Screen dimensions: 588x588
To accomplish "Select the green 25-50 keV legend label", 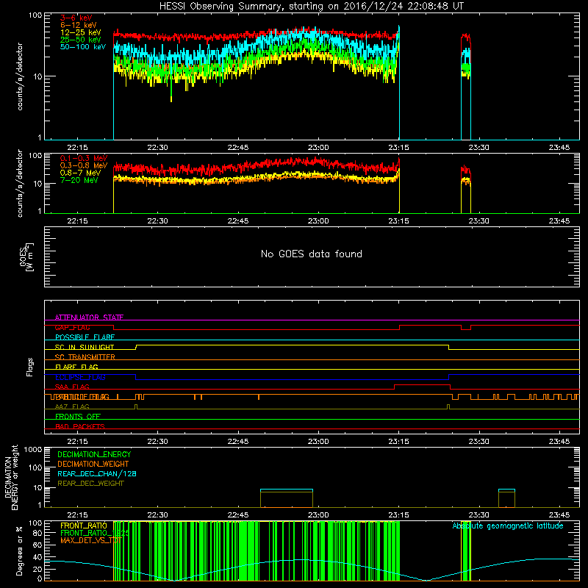I will (x=80, y=40).
